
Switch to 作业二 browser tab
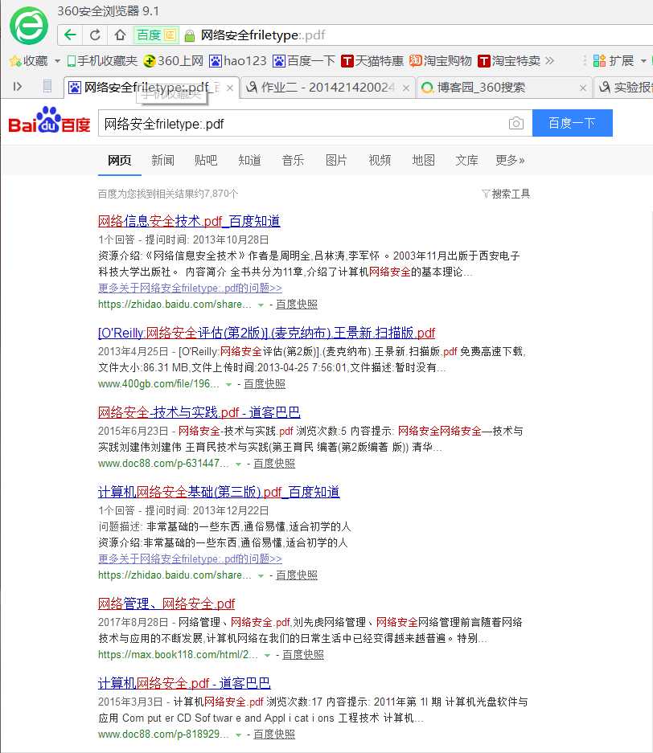point(327,88)
